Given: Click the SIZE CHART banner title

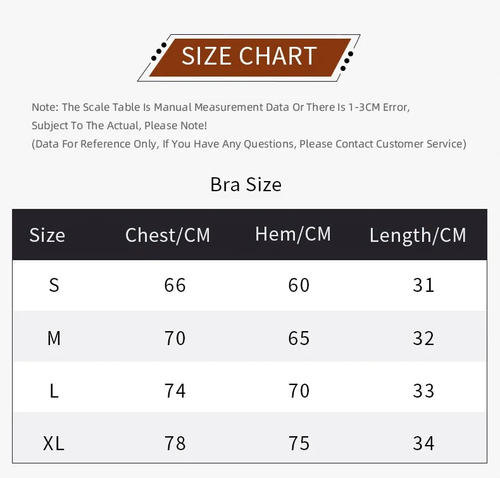Looking at the screenshot, I should (x=249, y=56).
